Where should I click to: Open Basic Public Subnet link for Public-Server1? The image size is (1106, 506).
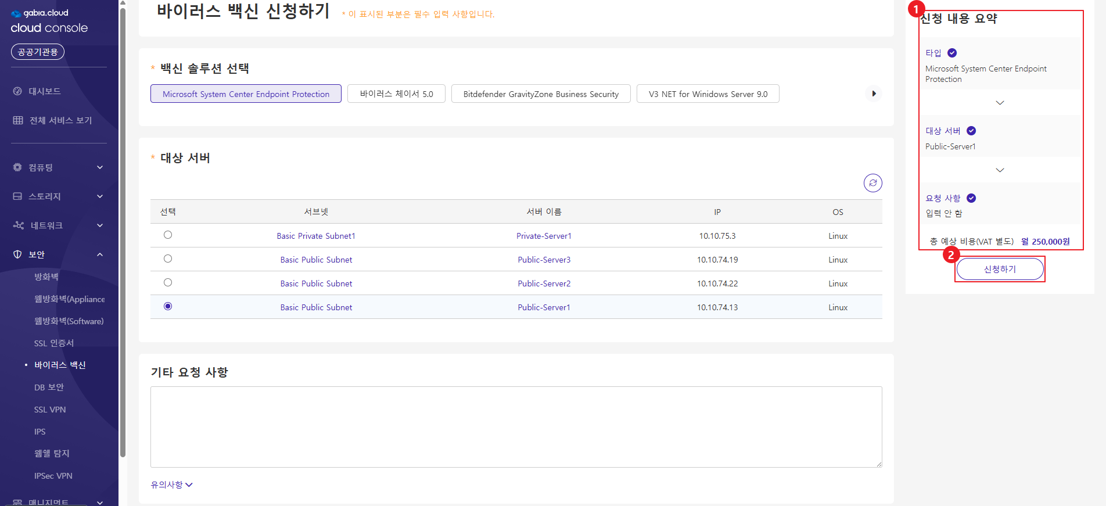click(x=316, y=307)
